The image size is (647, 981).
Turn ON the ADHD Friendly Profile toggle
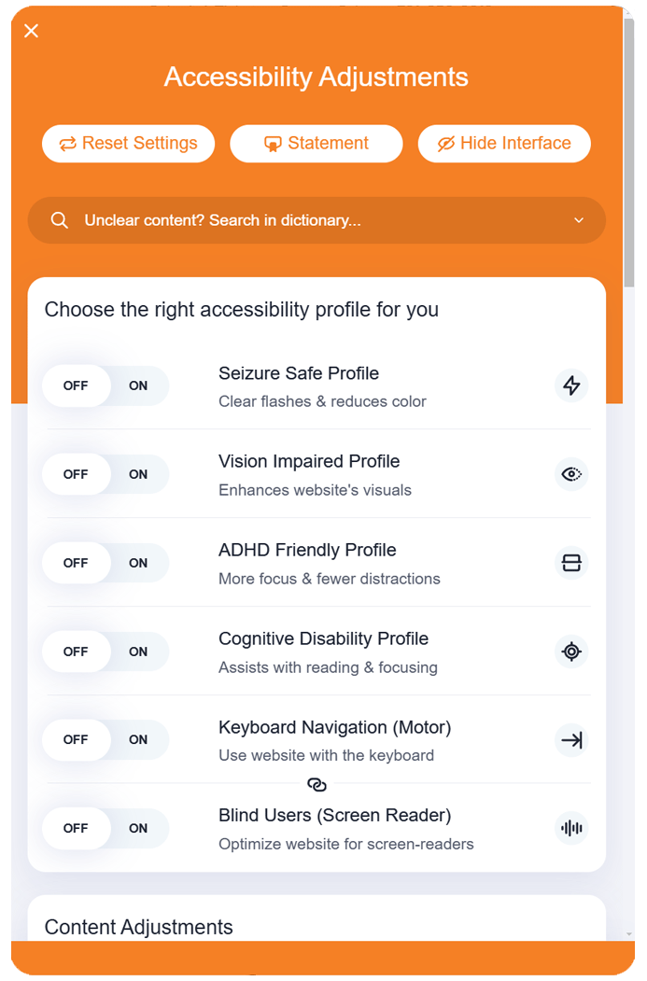click(x=138, y=563)
